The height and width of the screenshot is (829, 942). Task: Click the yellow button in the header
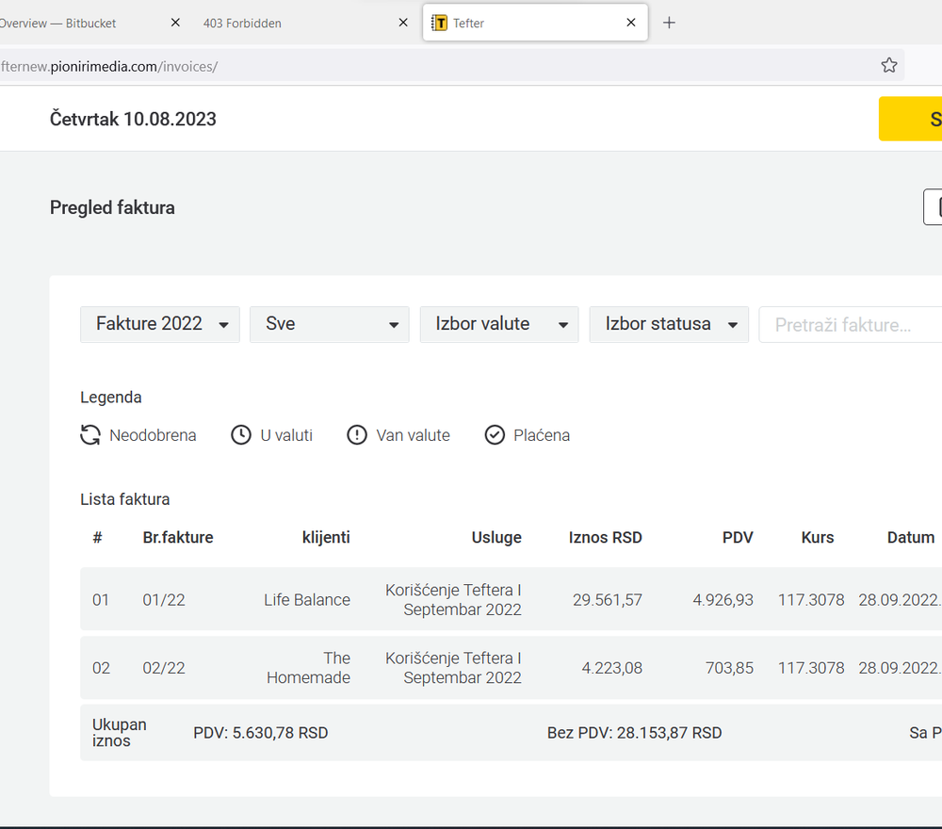912,119
